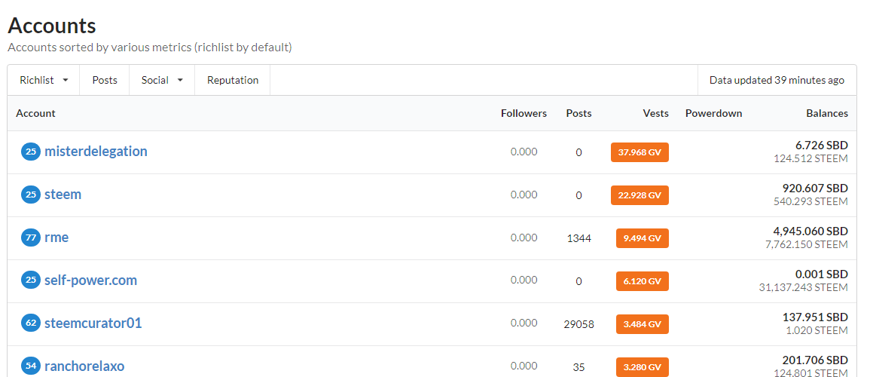Click the 6.120 GV vests label
Image resolution: width=870 pixels, height=377 pixels.
coord(642,281)
